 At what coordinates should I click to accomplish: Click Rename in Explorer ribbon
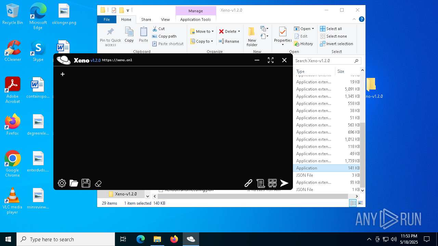tap(229, 41)
